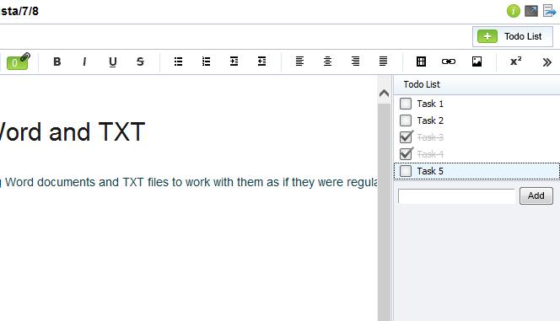The width and height of the screenshot is (560, 321).
Task: Apply Italic formatting
Action: 84,62
